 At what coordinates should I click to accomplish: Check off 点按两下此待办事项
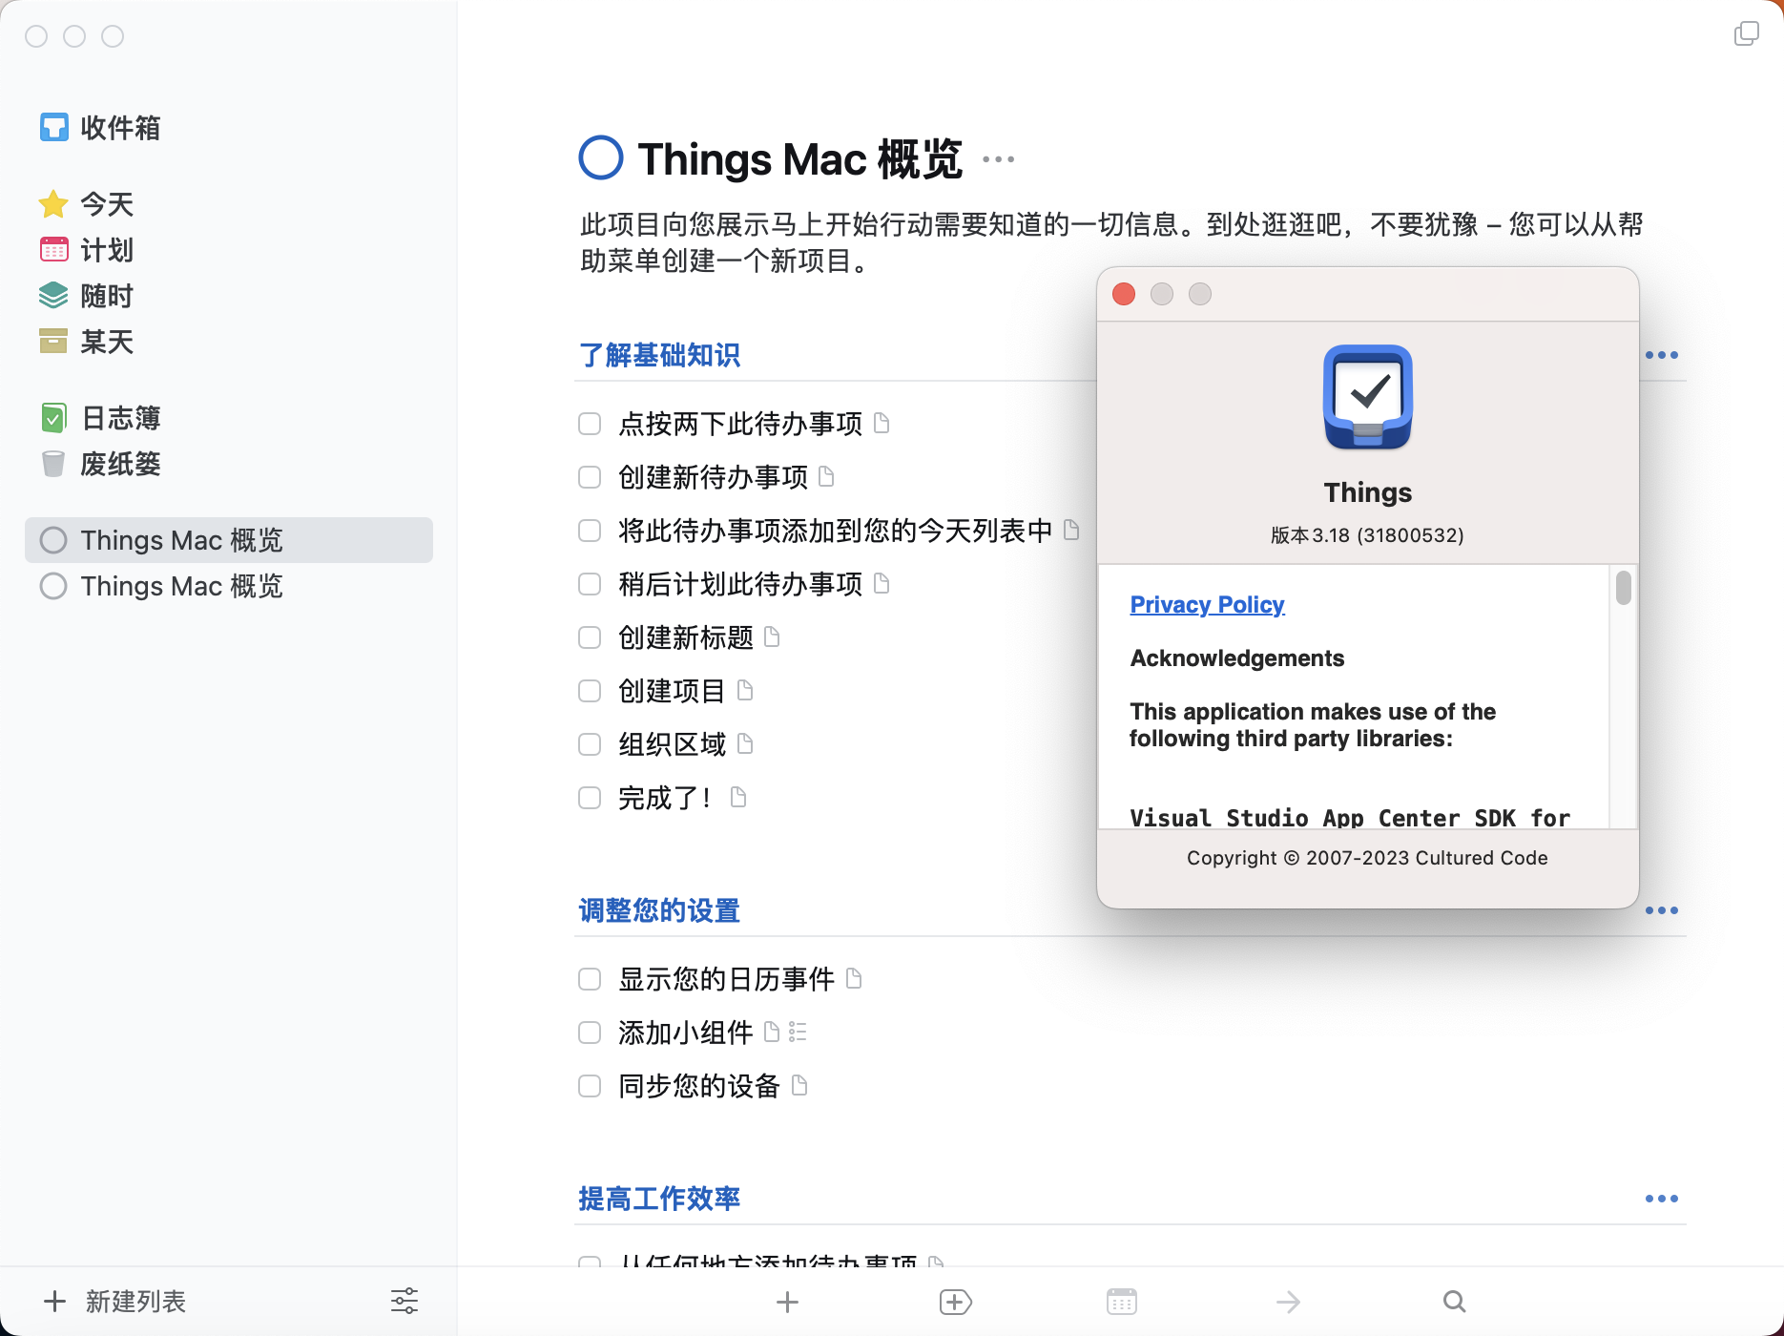590,424
